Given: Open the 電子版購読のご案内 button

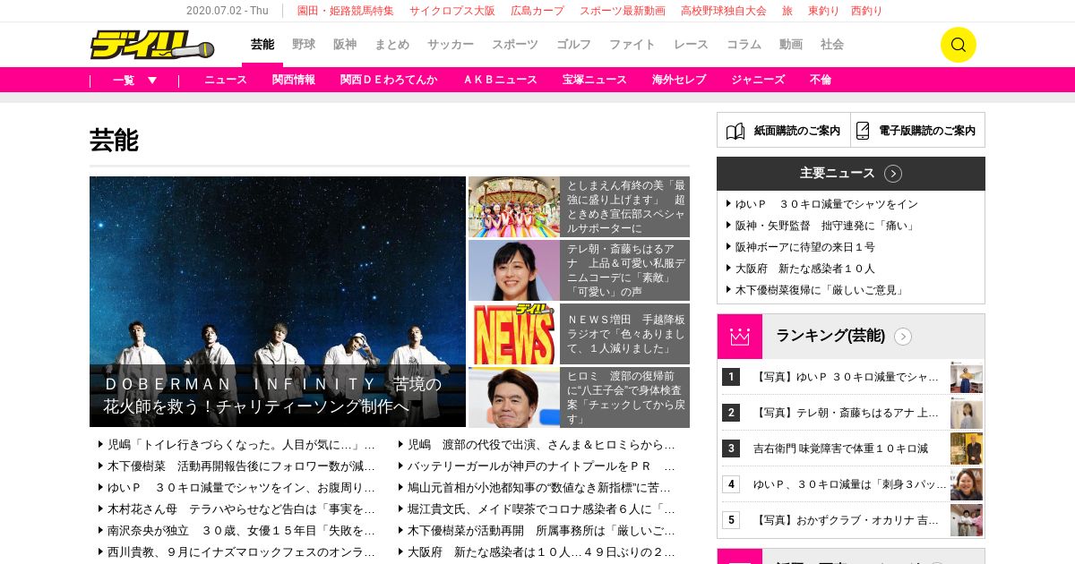Looking at the screenshot, I should [x=918, y=131].
